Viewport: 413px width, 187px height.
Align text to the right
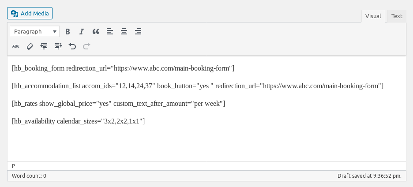coord(138,31)
